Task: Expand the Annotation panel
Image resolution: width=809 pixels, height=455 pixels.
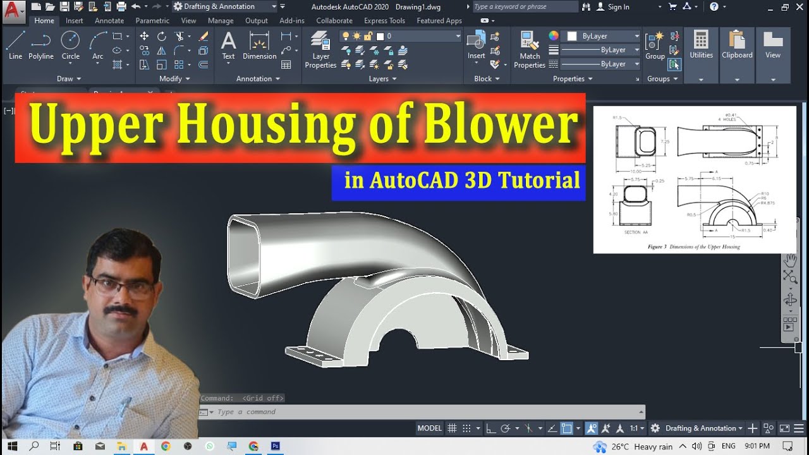Action: coord(258,79)
